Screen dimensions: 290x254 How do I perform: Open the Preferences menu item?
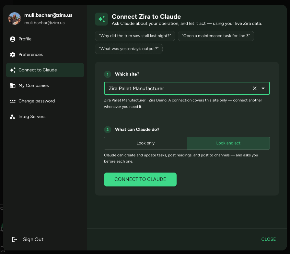point(45,54)
